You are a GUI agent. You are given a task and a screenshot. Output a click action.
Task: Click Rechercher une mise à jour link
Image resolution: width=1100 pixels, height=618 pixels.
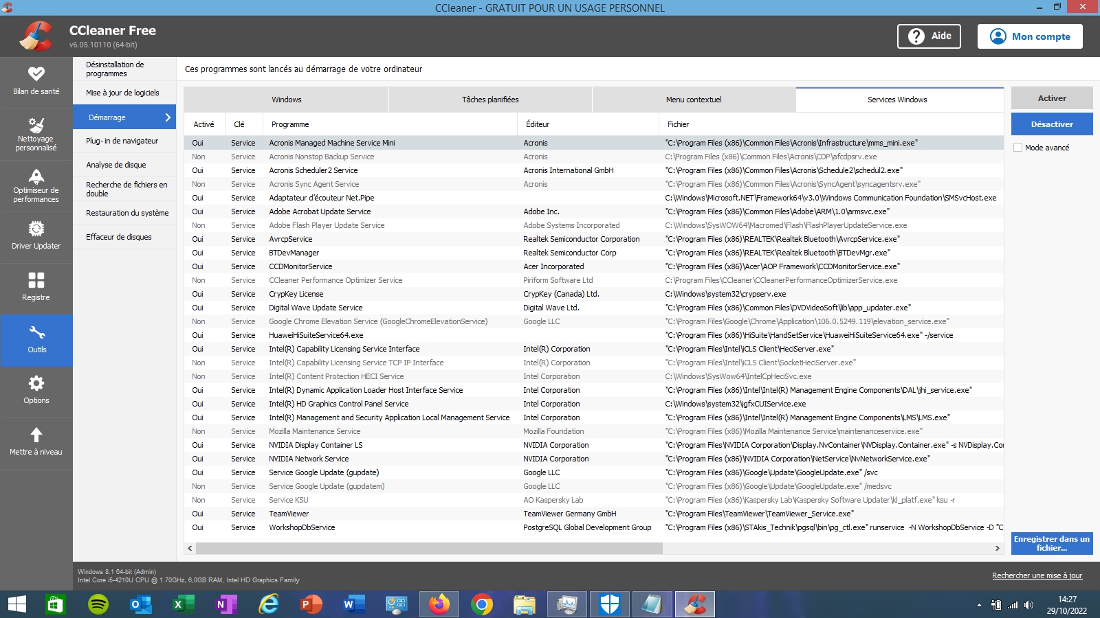tap(1037, 575)
